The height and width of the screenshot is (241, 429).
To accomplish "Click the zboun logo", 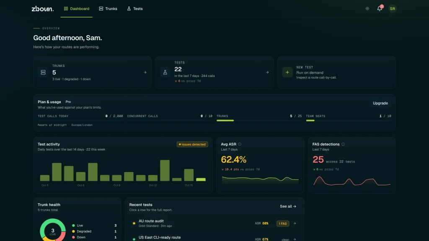I will (x=43, y=9).
